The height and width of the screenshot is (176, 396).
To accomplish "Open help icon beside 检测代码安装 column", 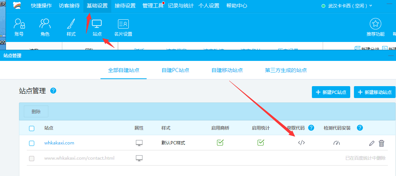I will [x=360, y=128].
